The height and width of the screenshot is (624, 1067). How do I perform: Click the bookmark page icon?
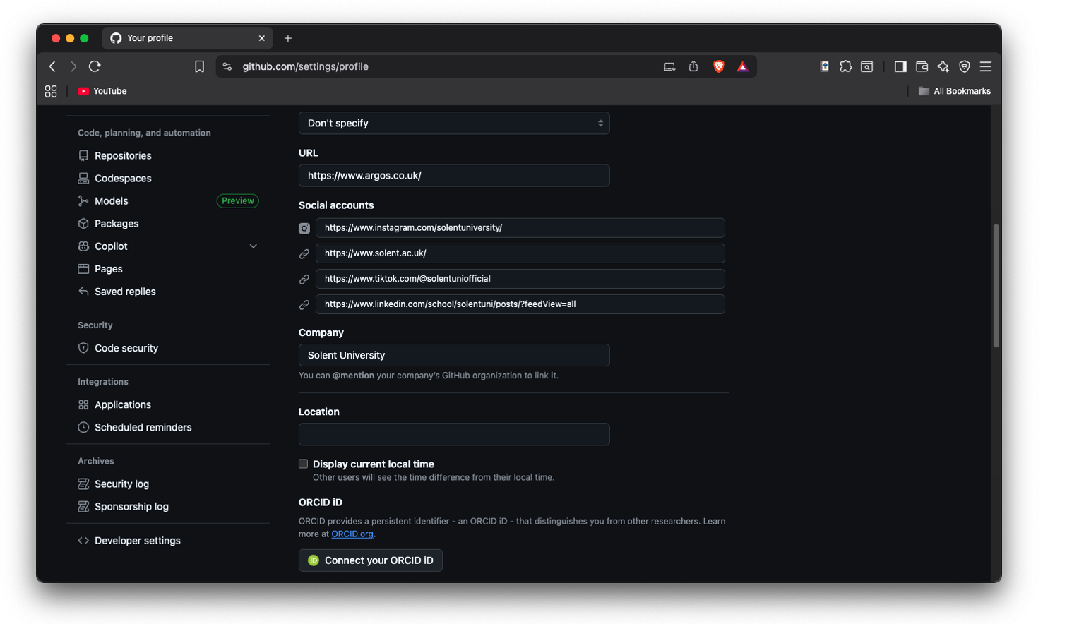[x=199, y=66]
